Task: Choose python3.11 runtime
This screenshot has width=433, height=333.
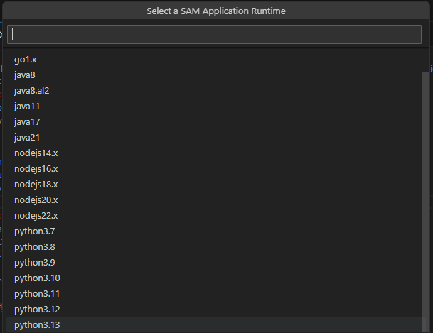Action: point(214,294)
